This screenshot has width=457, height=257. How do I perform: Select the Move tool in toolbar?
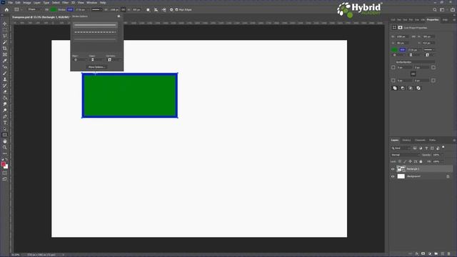(x=5, y=24)
